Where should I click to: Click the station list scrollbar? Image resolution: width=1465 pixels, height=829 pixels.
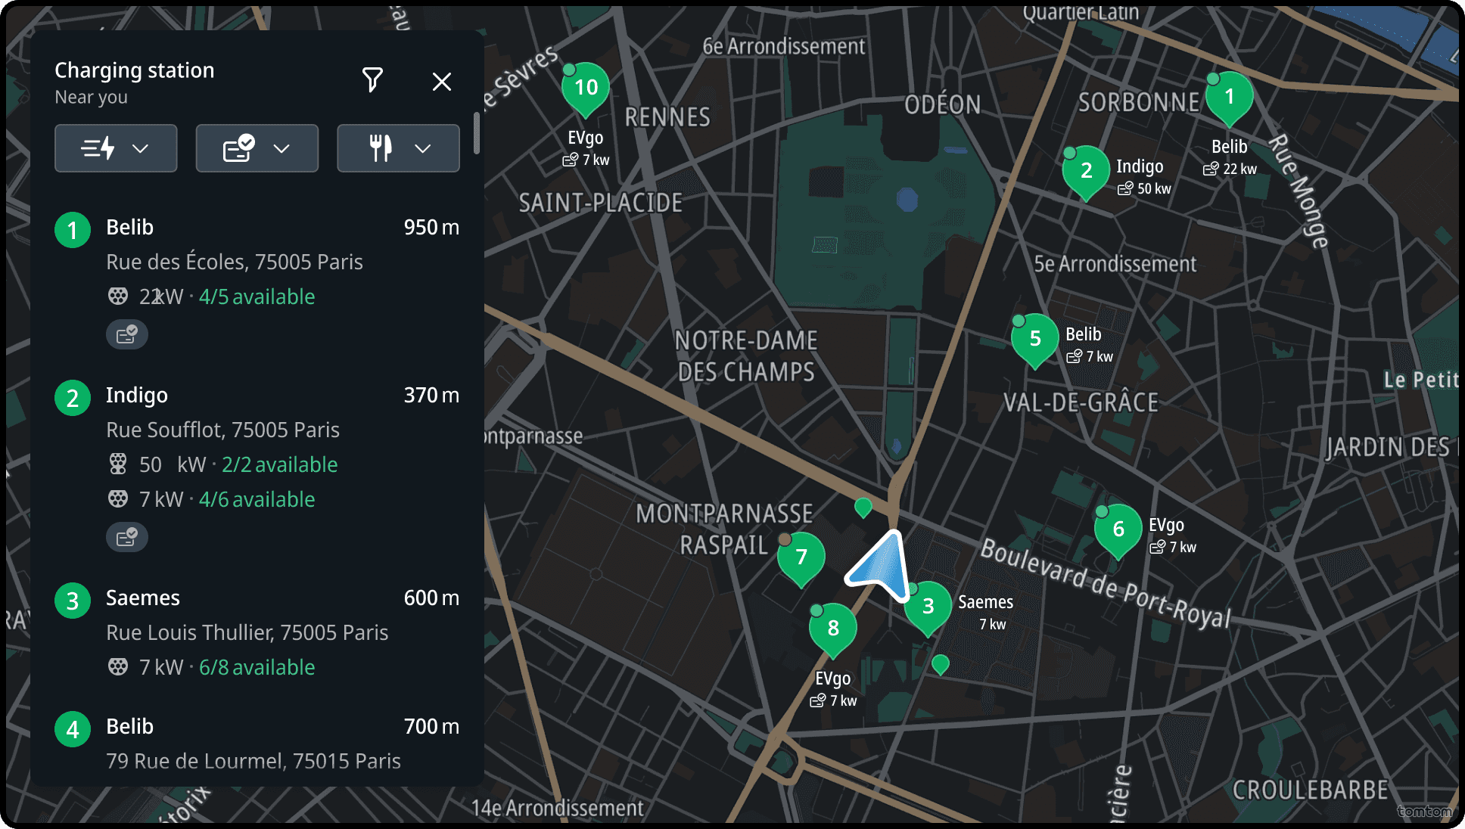[476, 134]
